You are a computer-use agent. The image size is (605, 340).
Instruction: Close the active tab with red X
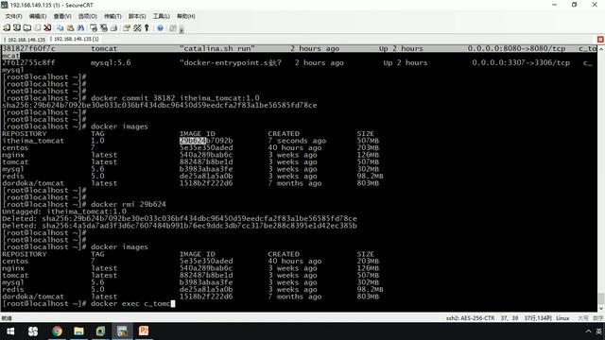pos(600,40)
